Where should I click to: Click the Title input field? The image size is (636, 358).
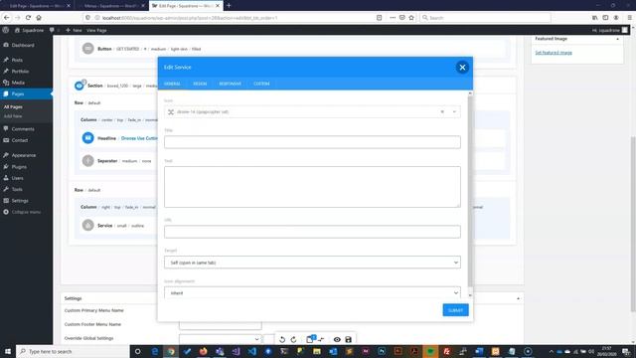click(x=312, y=142)
